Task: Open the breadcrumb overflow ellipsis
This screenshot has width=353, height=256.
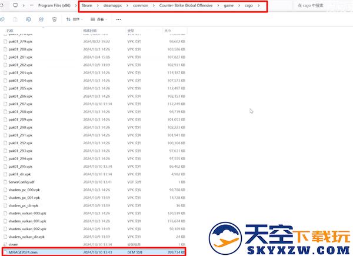Action: pos(32,5)
